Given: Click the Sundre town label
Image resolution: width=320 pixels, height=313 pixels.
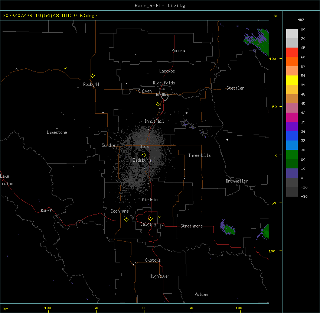Looking at the screenshot, I should 108,145.
